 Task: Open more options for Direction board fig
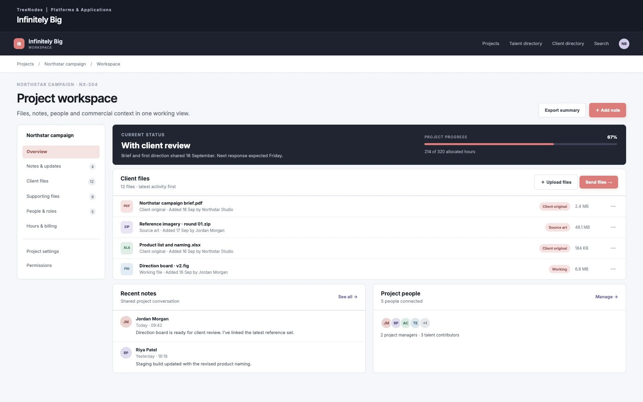click(613, 269)
